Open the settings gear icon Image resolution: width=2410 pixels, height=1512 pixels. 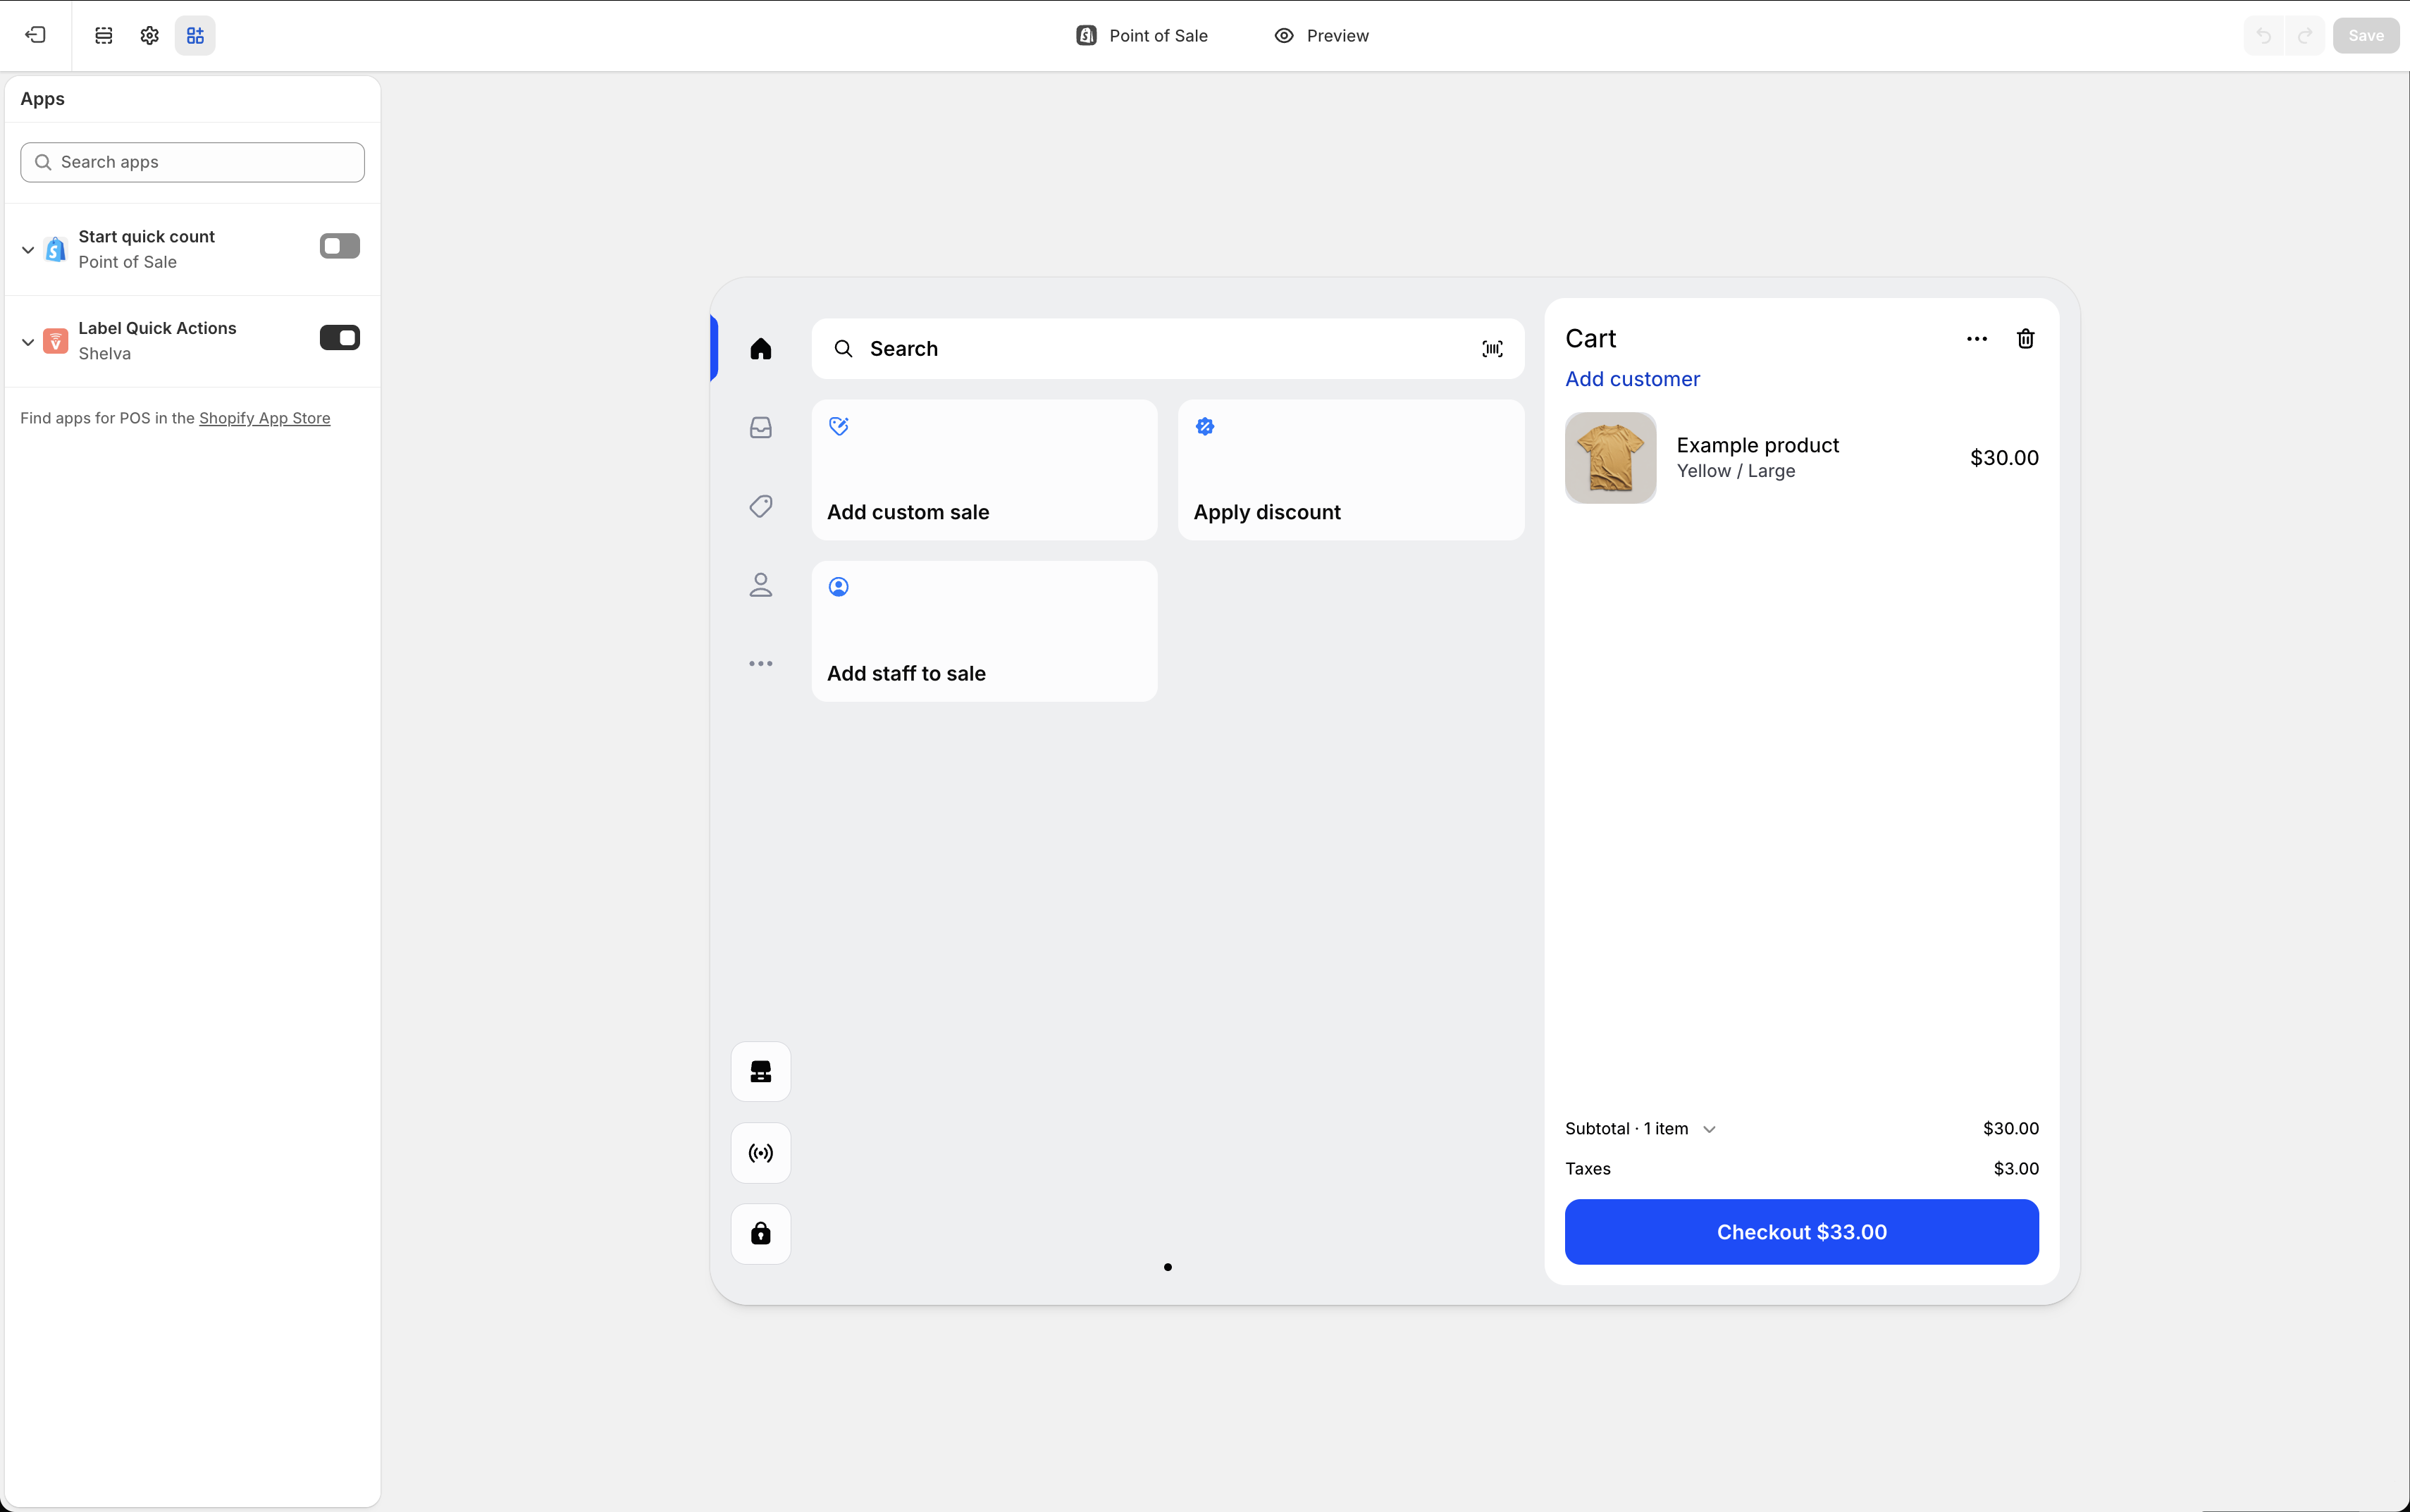coord(149,35)
